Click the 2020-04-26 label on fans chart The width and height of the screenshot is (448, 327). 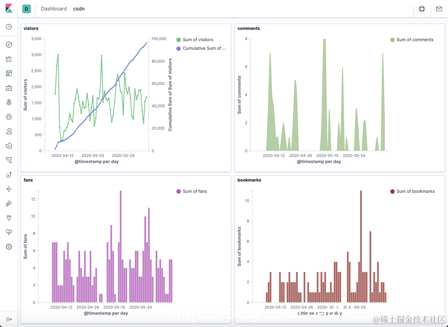tap(88, 307)
